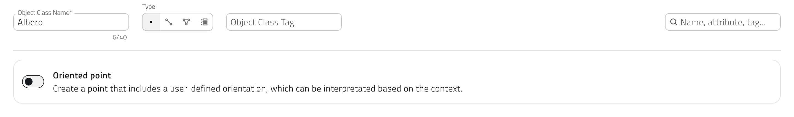
Task: Click the oriented point description text
Action: pos(257,89)
